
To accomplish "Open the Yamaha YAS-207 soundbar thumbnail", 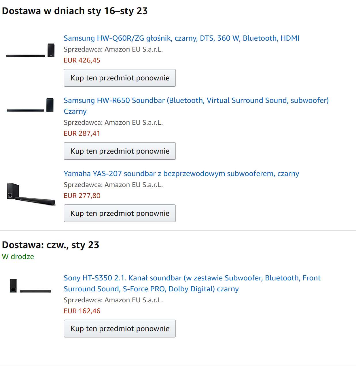I will [x=31, y=195].
